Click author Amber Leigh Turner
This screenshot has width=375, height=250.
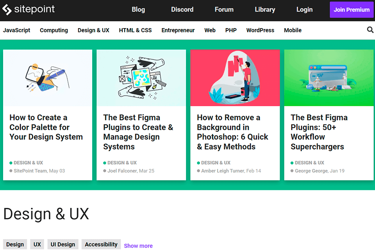(223, 171)
